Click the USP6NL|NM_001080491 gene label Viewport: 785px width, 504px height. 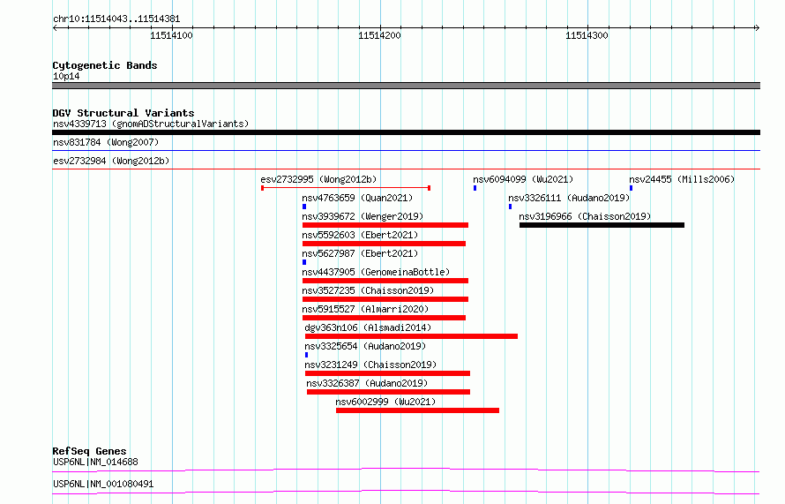(103, 484)
